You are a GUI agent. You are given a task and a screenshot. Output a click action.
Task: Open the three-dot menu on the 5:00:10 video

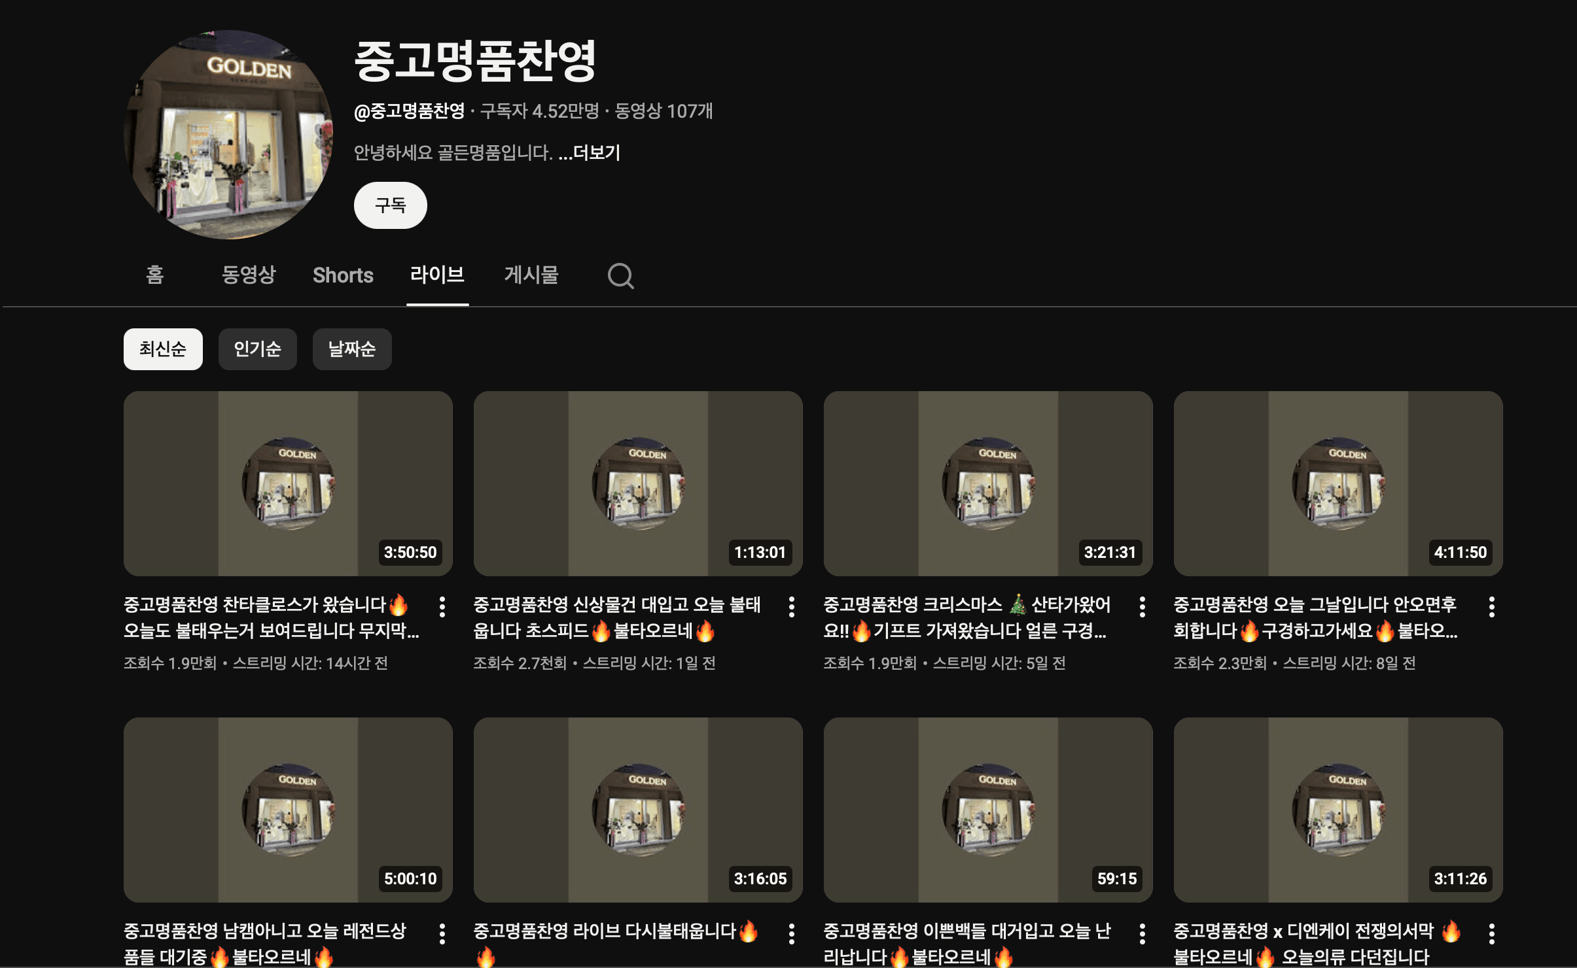pyautogui.click(x=442, y=933)
